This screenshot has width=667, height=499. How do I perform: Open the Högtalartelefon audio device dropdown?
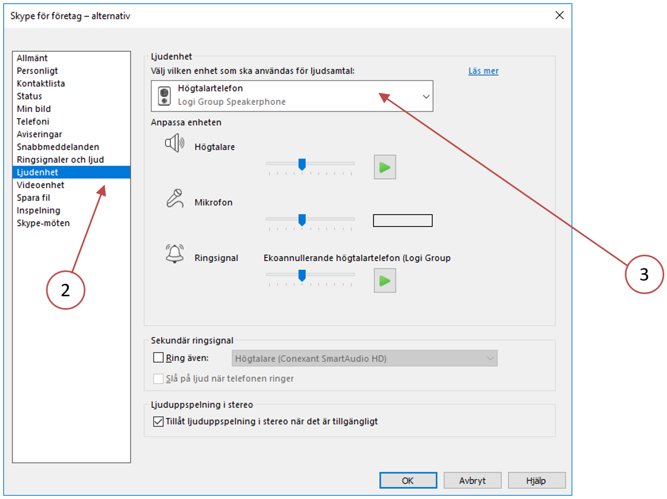[x=292, y=96]
